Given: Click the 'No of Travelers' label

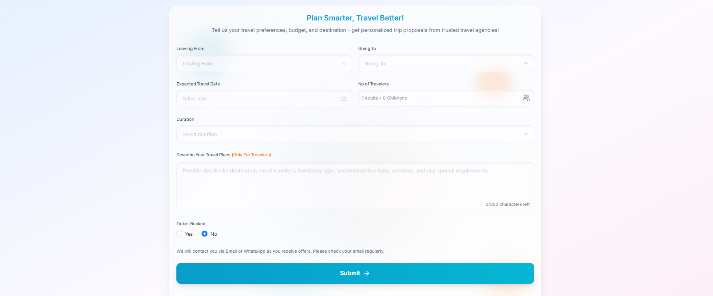Looking at the screenshot, I should click(x=373, y=84).
